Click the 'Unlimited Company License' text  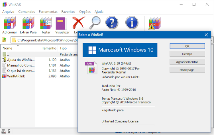120,121
